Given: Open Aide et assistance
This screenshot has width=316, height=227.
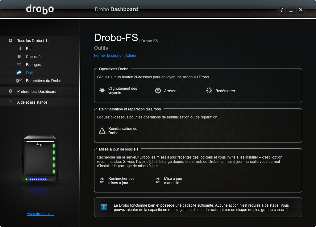Looking at the screenshot, I should (32, 102).
